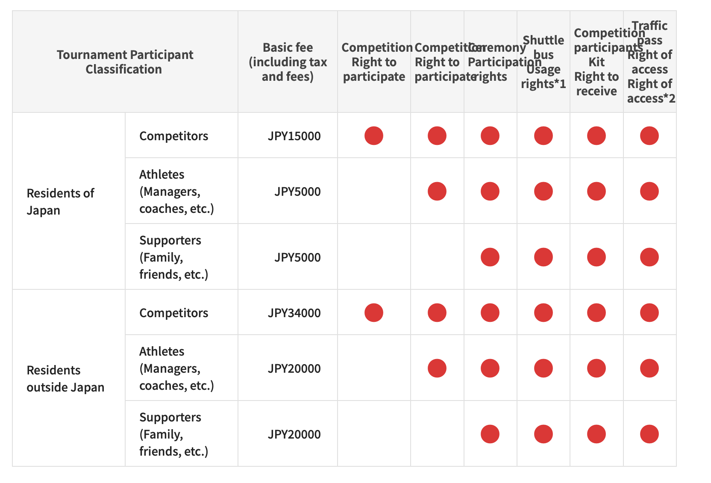The image size is (711, 483).
Task: Click Shuttle bus dot for Japan Competitors row
Action: click(x=543, y=136)
